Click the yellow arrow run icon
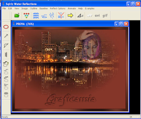Screen dimensions: 141x119 click(70, 15)
